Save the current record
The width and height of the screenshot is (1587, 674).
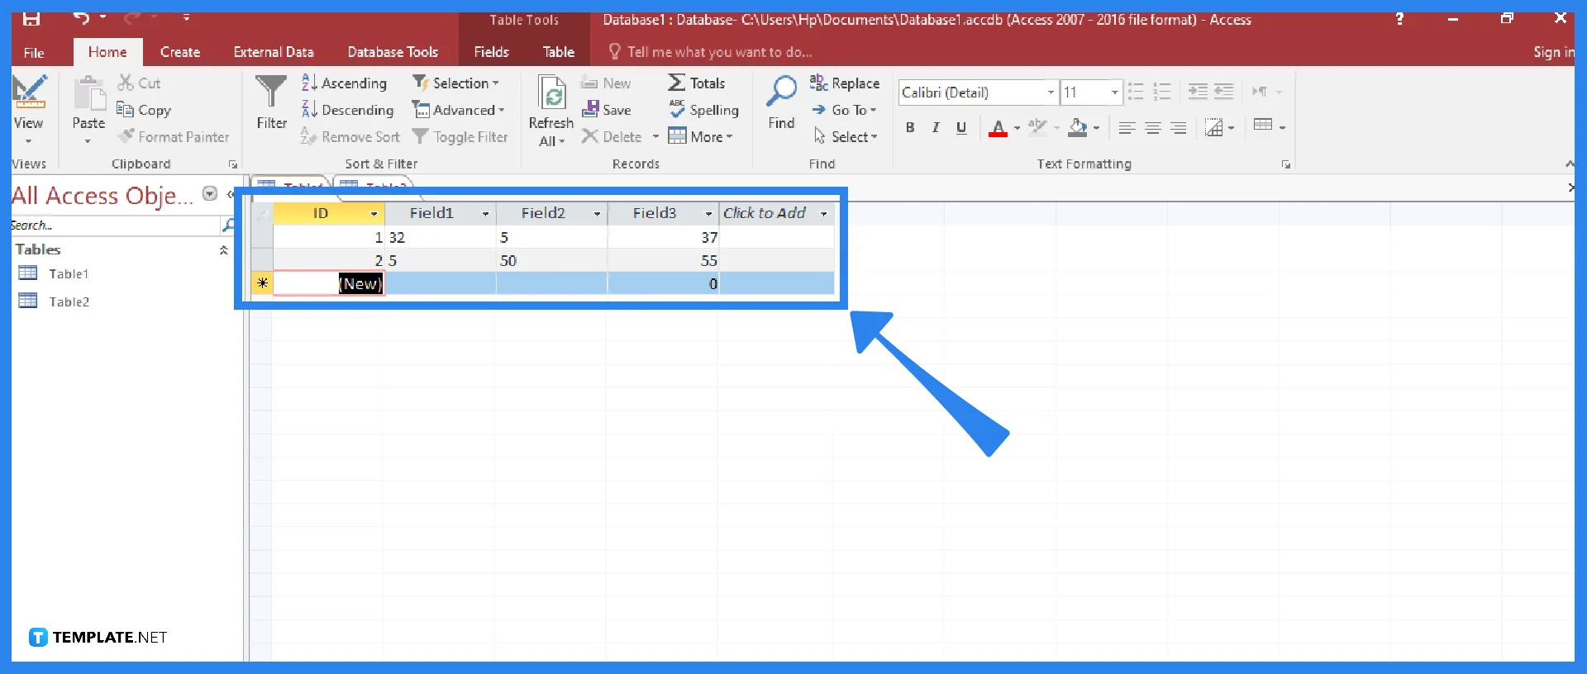607,110
